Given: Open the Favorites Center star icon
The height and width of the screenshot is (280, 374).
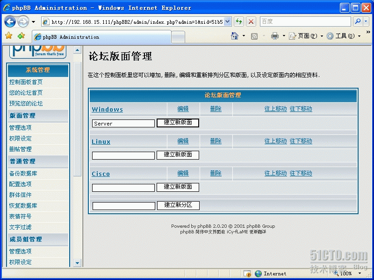Looking at the screenshot, I should tap(8, 36).
